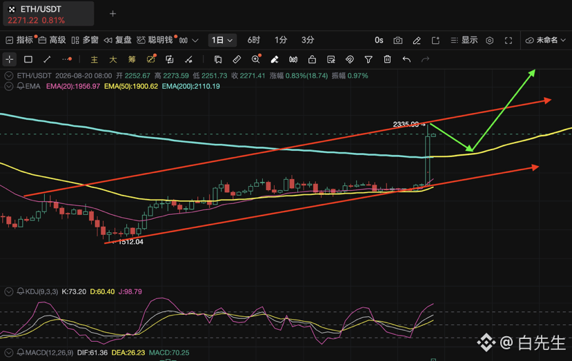
Task: Collapse the KDJ indicator chevron
Action: point(9,292)
